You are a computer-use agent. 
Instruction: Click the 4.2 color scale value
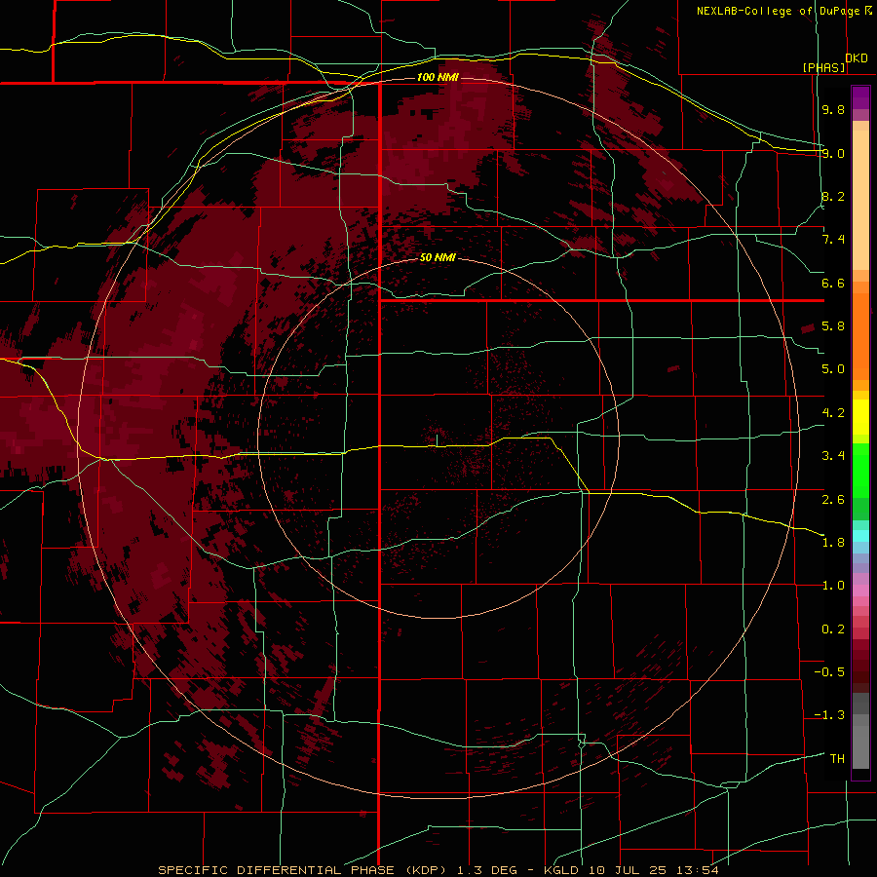(833, 413)
